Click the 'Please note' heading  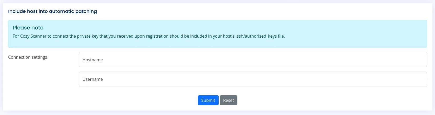point(28,28)
